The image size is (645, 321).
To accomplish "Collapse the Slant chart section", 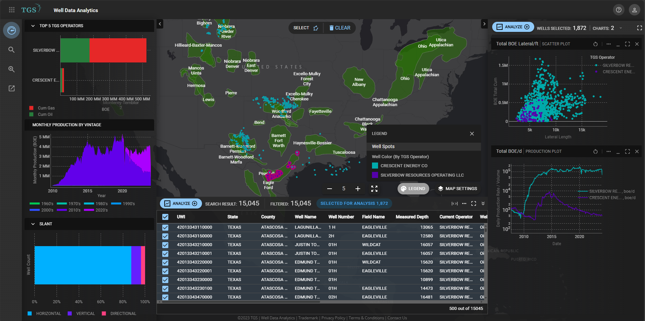I will [33, 224].
